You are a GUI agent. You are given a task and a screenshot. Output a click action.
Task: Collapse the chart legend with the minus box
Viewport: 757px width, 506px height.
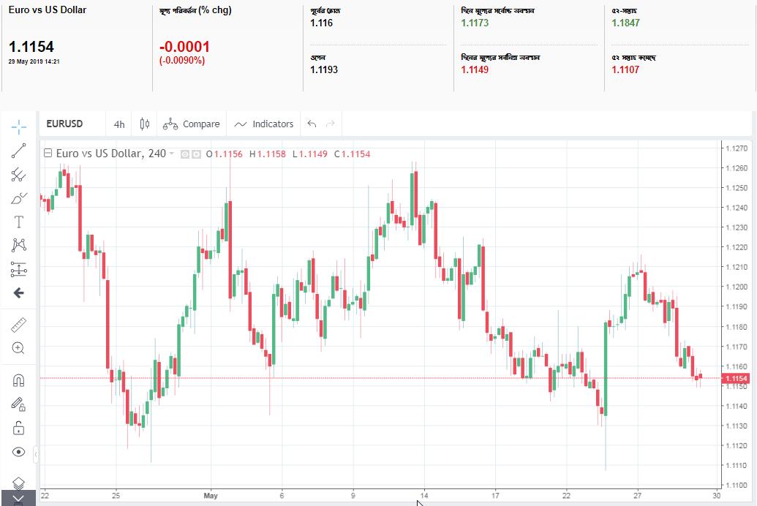click(x=48, y=154)
